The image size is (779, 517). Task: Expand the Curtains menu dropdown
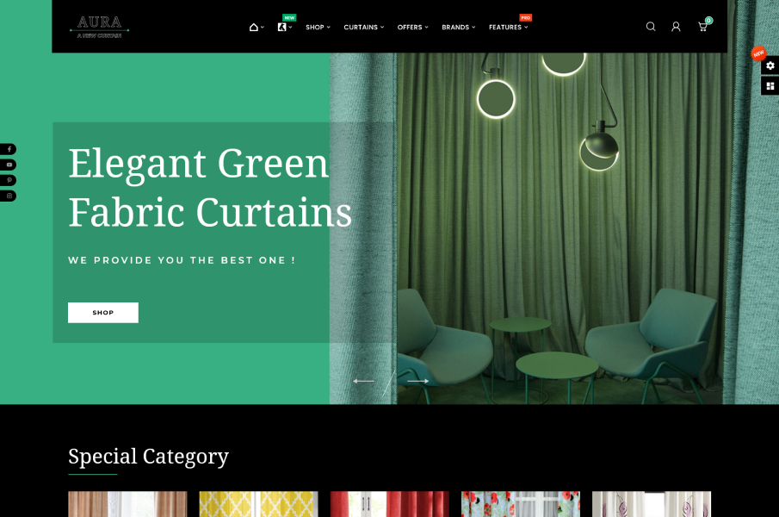tap(363, 27)
